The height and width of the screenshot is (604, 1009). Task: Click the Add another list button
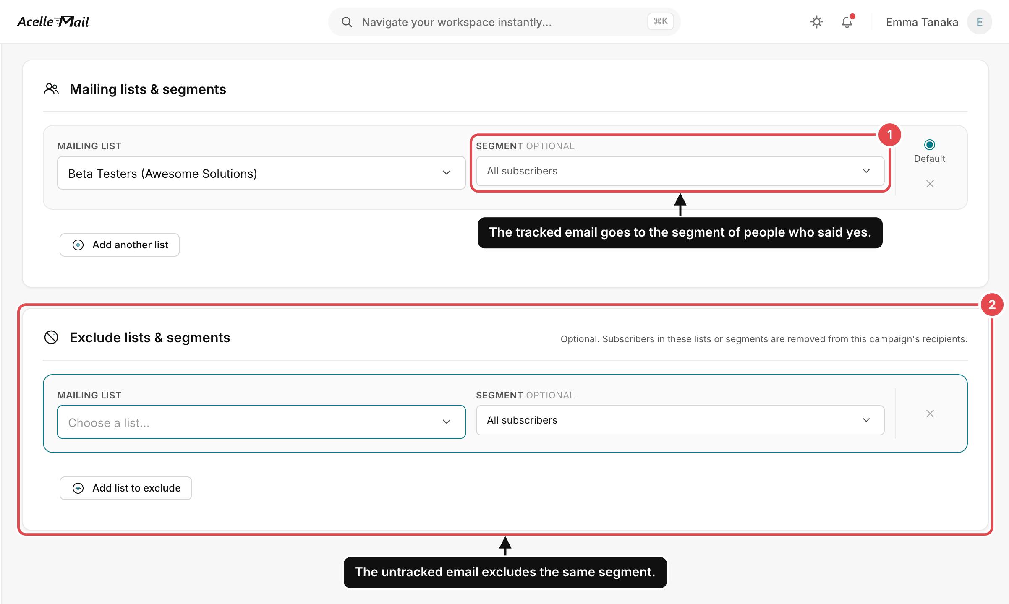(119, 245)
